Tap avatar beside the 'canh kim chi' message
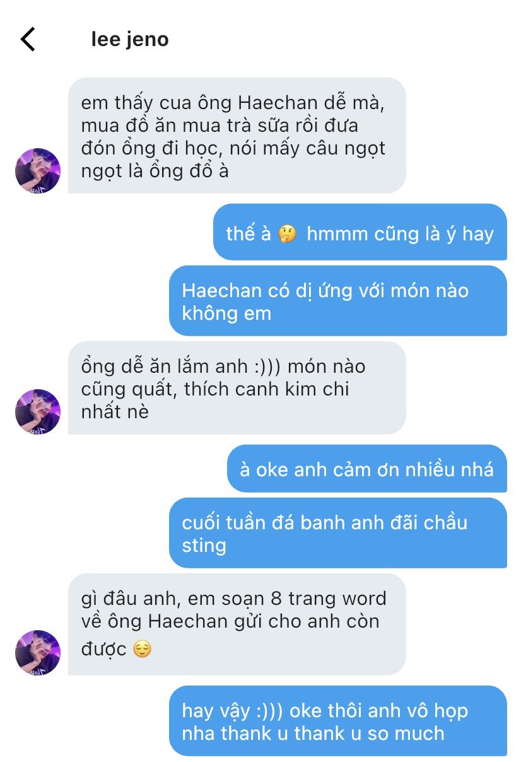Image resolution: width=521 pixels, height=762 pixels. (38, 411)
